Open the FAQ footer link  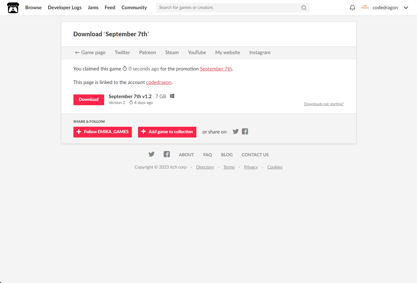(207, 155)
